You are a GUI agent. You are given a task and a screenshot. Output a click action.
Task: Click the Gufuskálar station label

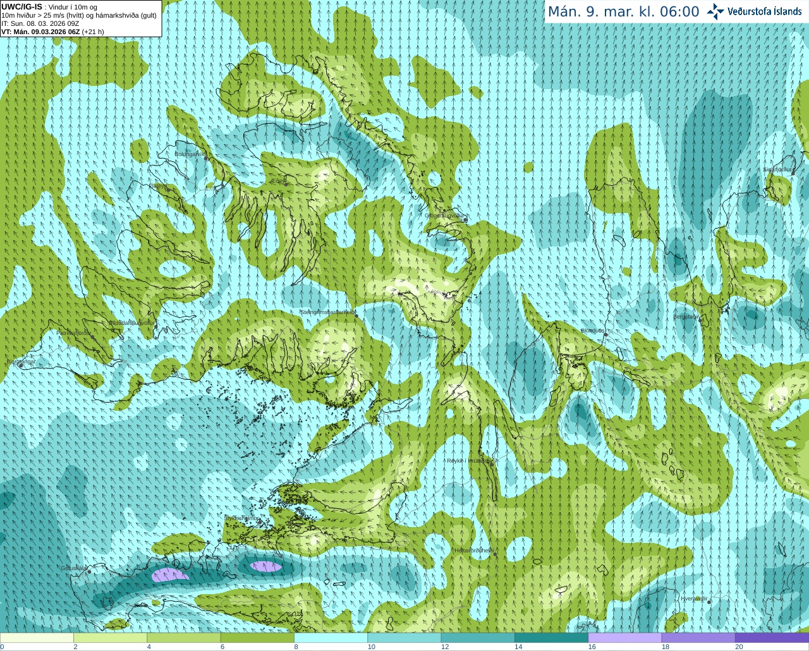coord(74,568)
